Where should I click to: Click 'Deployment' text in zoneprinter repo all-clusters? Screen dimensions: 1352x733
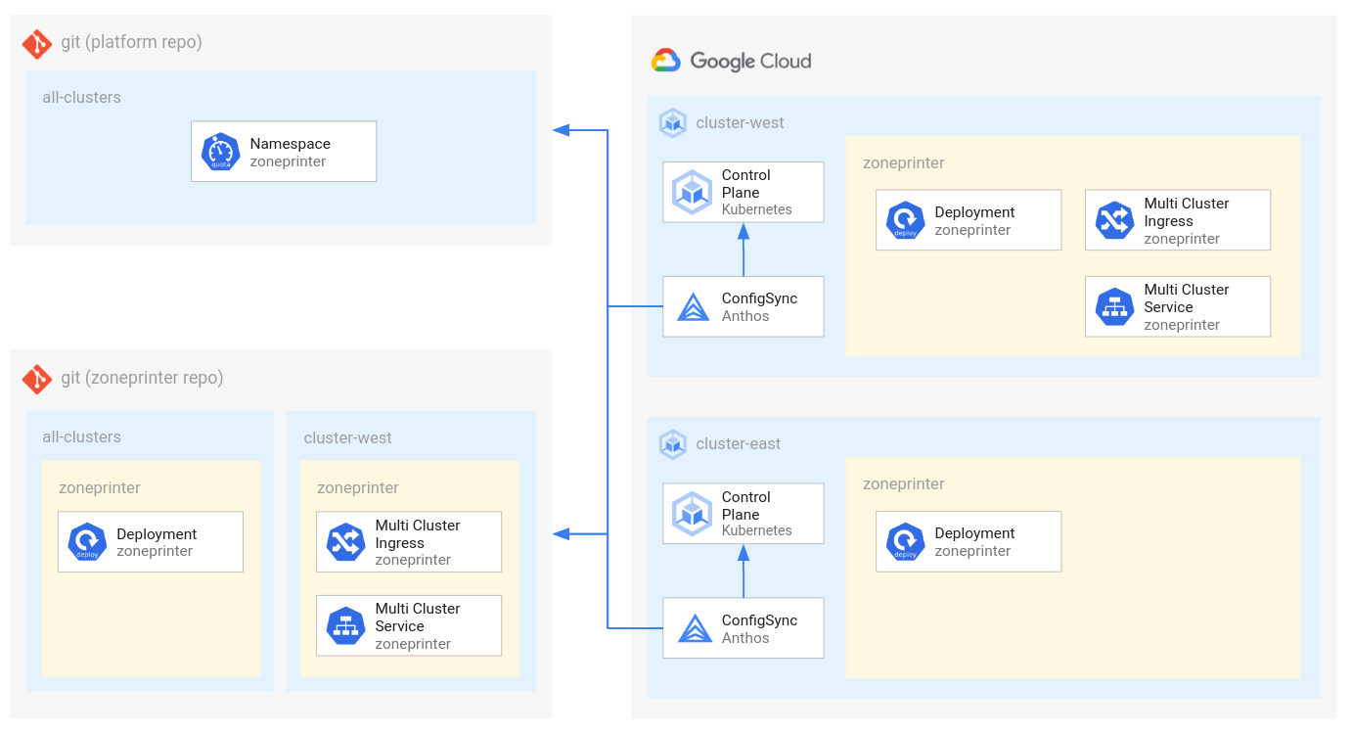pos(158,534)
